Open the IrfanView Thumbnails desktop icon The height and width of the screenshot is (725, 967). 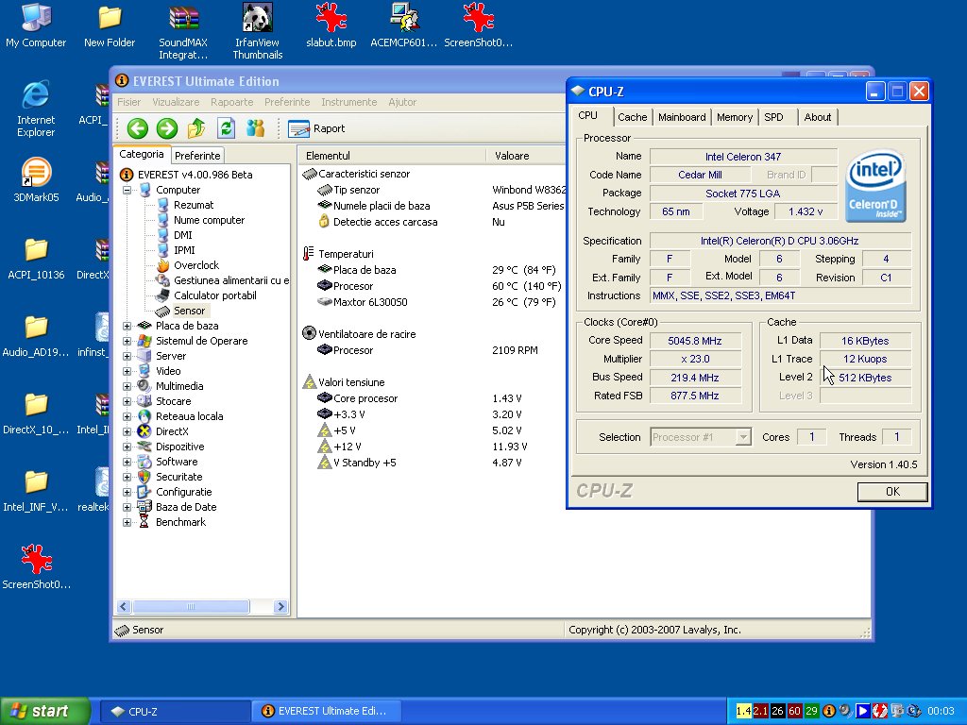(257, 31)
